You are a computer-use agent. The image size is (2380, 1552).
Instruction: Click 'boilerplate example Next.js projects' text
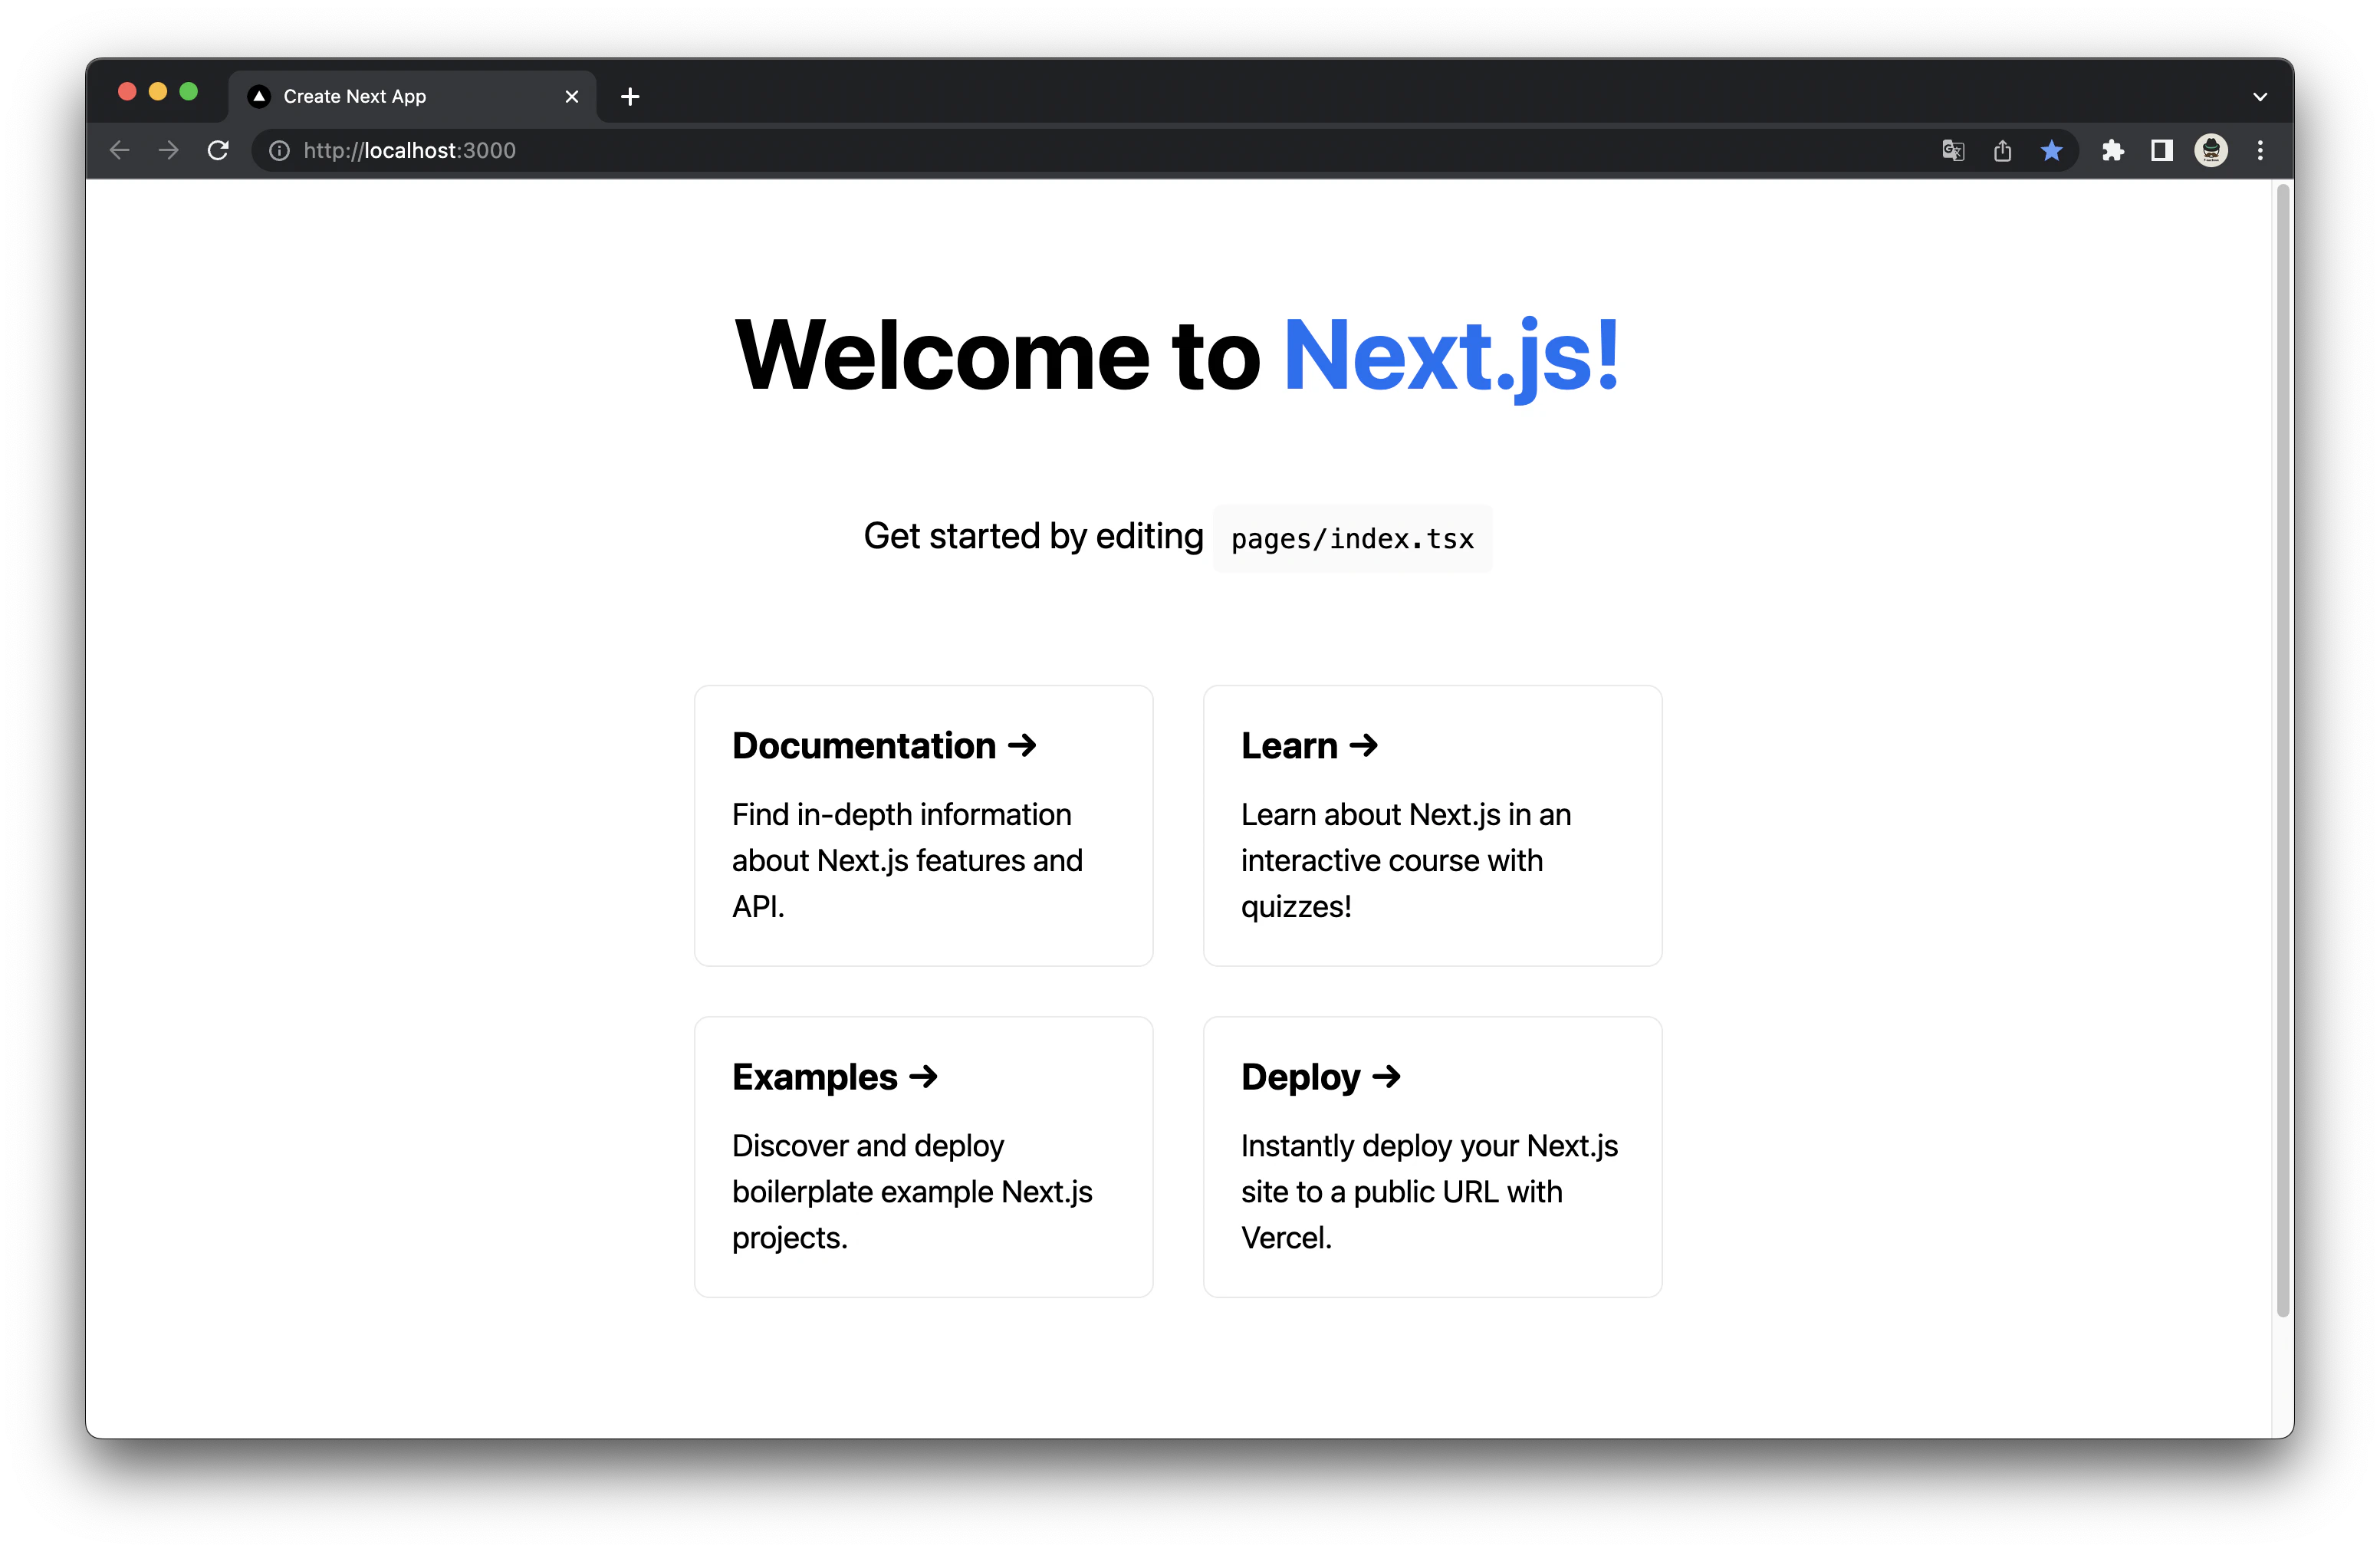point(912,1215)
